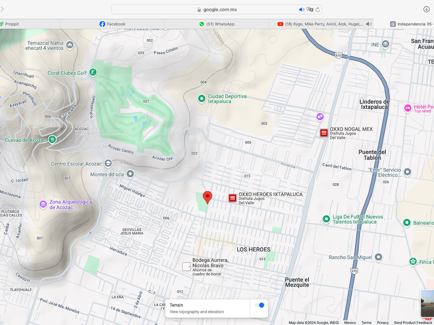Click the Miguel Hidalgo street label
This screenshot has height=325, width=434.
132,191
